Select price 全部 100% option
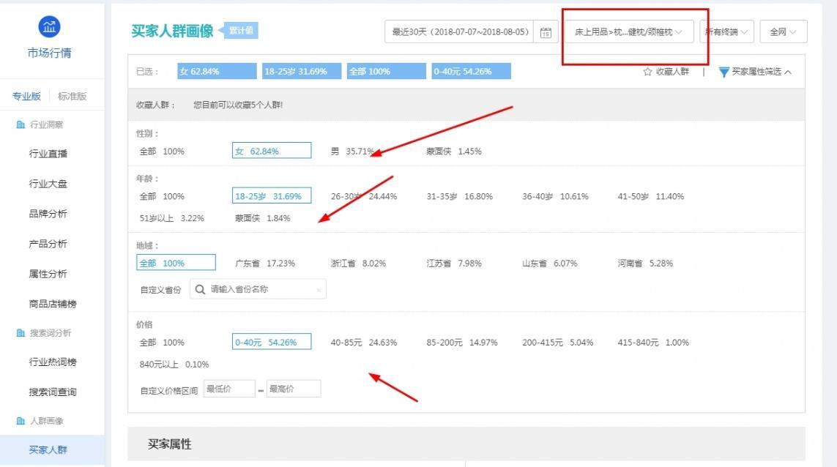This screenshot has height=467, width=837. point(162,343)
